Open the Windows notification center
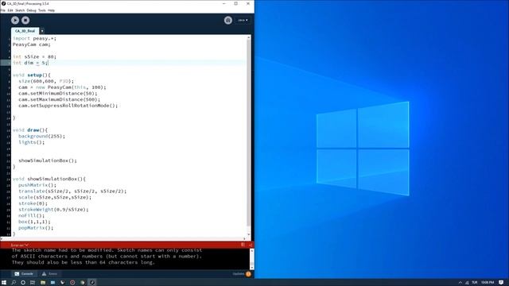509x286 pixels. point(502,283)
